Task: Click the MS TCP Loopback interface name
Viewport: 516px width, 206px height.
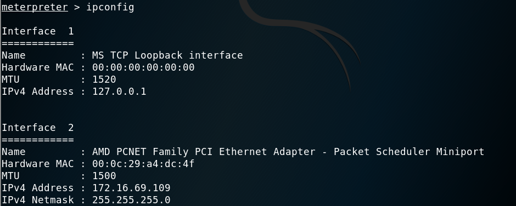Action: pyautogui.click(x=167, y=55)
